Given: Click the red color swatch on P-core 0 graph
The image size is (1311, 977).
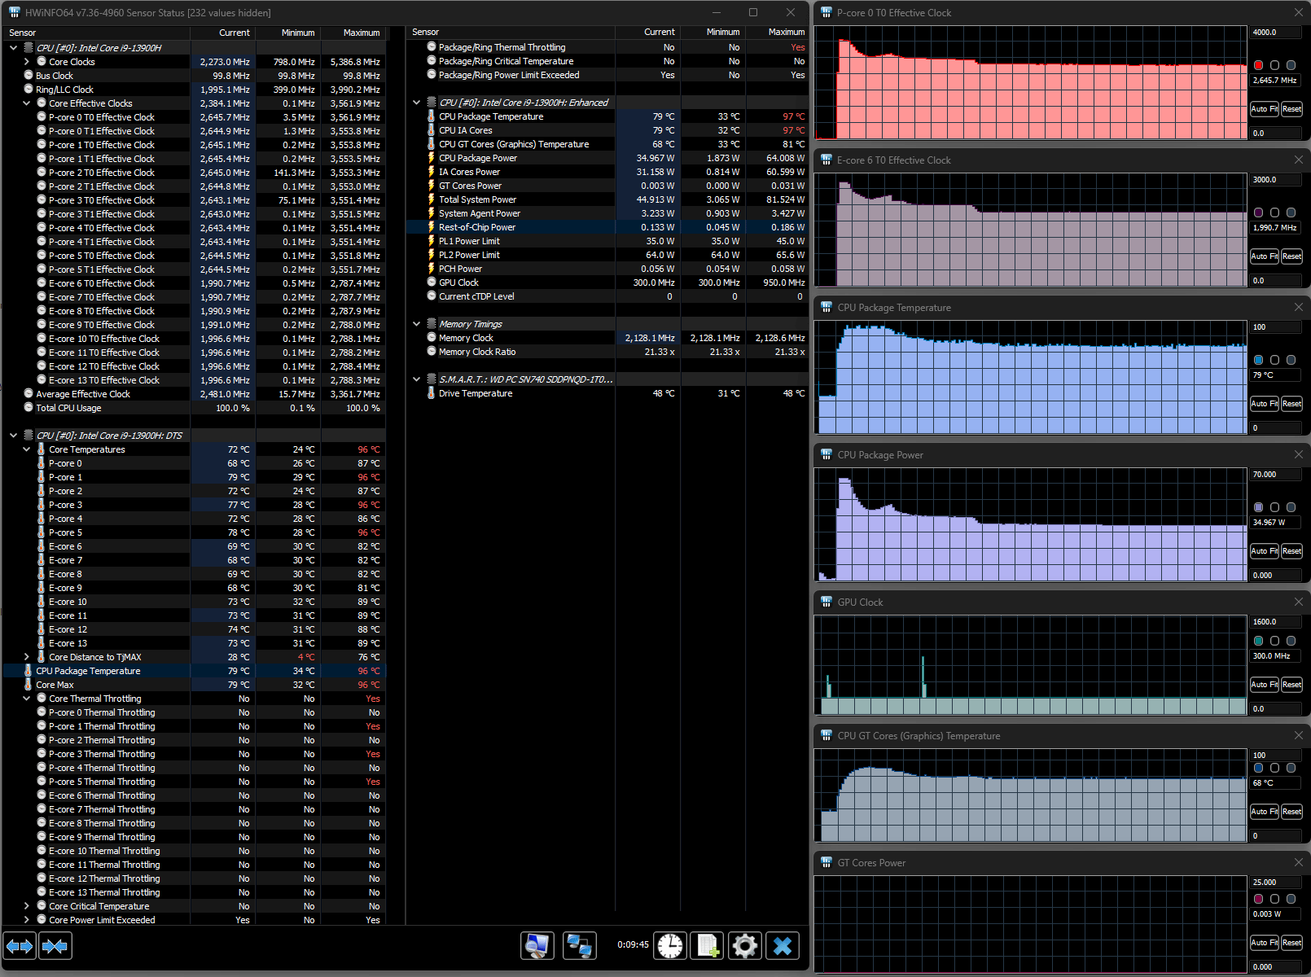Looking at the screenshot, I should point(1259,65).
